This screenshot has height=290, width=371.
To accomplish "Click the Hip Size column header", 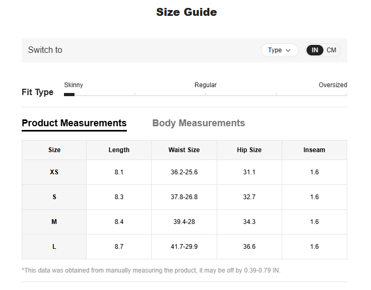I will point(249,150).
